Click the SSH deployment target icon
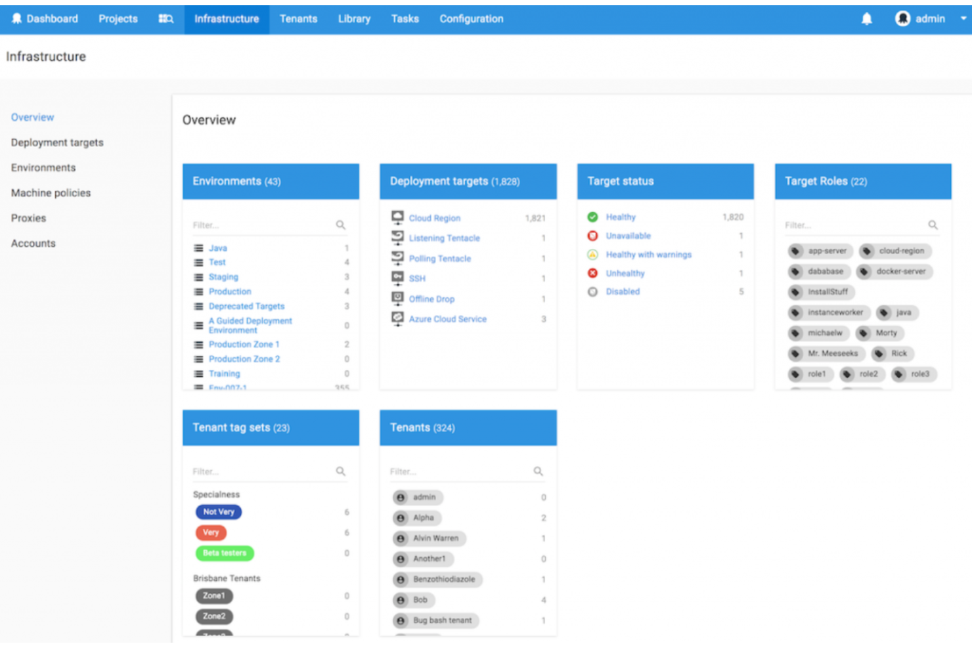The image size is (972, 648). pyautogui.click(x=397, y=277)
